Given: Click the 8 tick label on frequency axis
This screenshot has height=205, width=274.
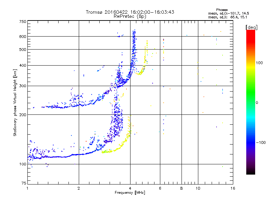Looking at the screenshot, I should point(182,189).
